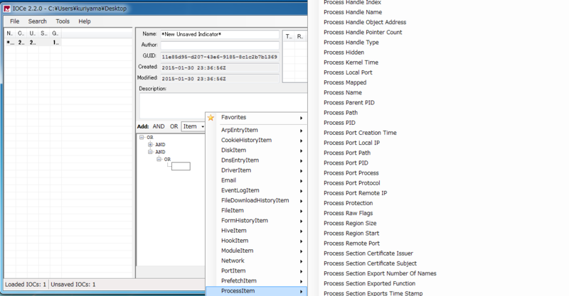The height and width of the screenshot is (296, 569).
Task: Expand the first AND tree node
Action: click(x=150, y=145)
